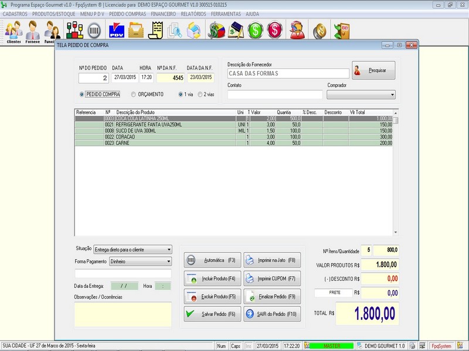Select the SUCO DE UVA 300ML row
469x351 pixels.
(233, 130)
